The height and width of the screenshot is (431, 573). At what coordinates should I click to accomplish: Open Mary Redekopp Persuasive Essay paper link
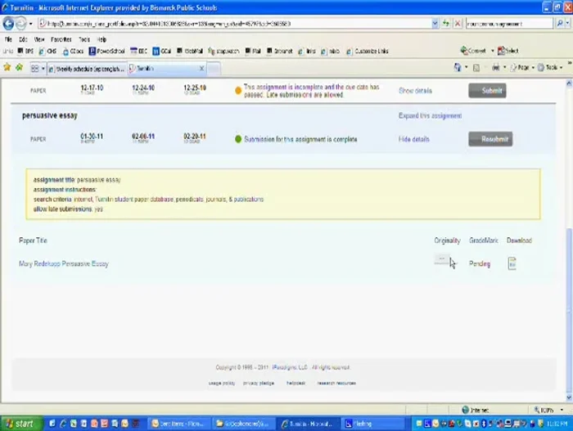tap(64, 263)
